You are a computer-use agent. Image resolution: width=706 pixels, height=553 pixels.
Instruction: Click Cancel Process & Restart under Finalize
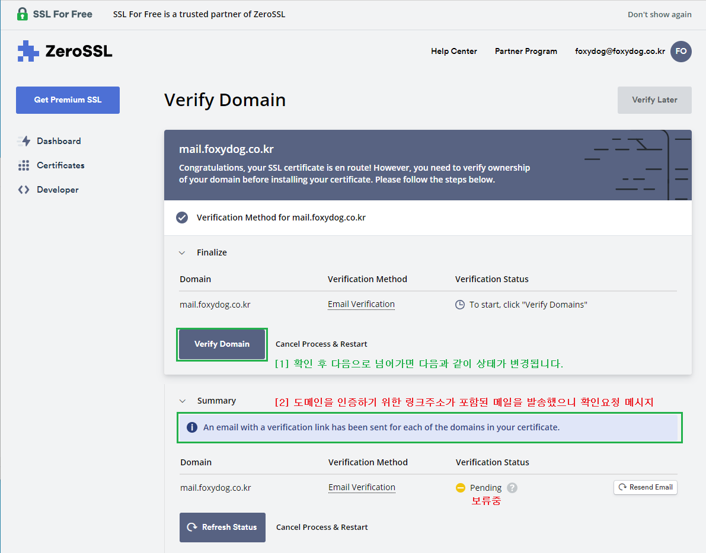pos(321,344)
